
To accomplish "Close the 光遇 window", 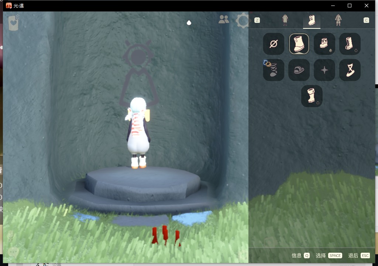I will pos(367,6).
